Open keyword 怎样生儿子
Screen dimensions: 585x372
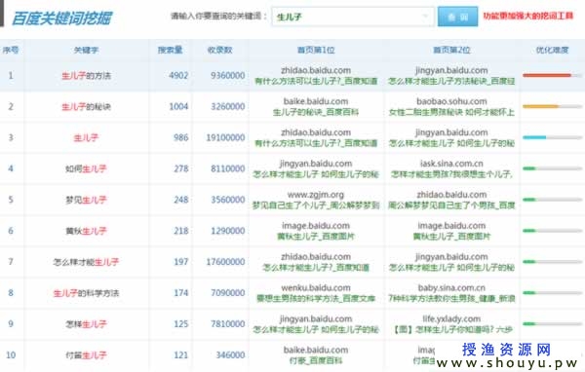coord(86,324)
